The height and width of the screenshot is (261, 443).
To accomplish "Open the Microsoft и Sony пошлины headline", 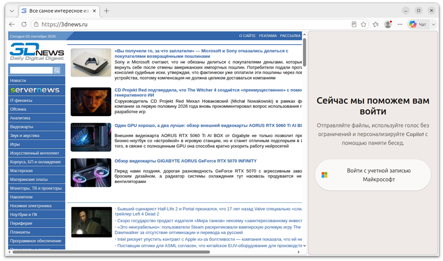I will [x=201, y=53].
